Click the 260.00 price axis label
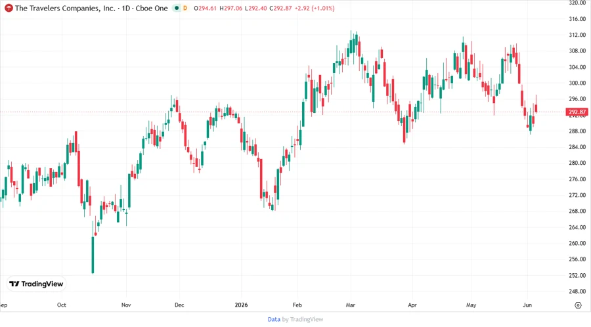Image resolution: width=591 pixels, height=327 pixels. [x=577, y=244]
